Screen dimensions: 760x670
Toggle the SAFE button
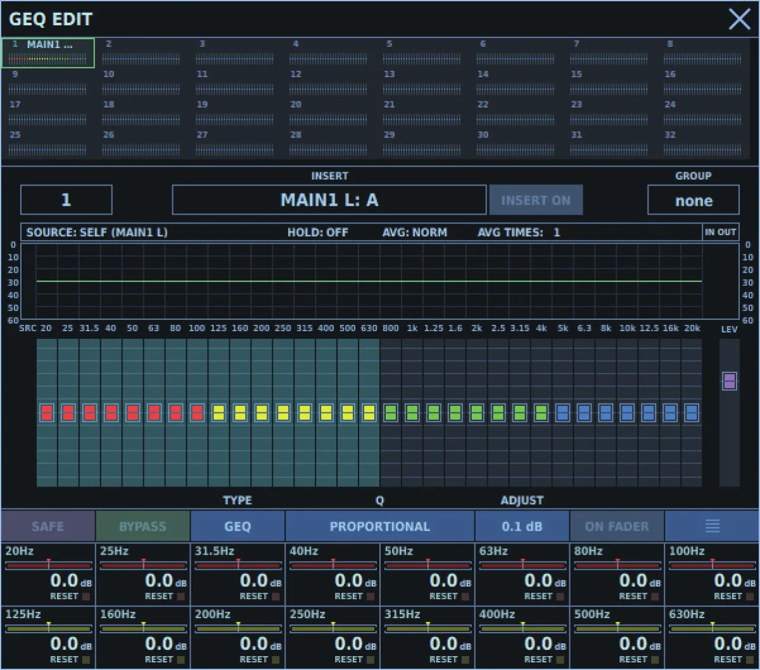(x=48, y=526)
